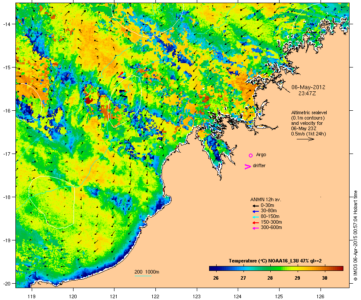Click the longitude label 120
Image resolution: width=361 pixels, height=300 pixels.
(x=73, y=296)
